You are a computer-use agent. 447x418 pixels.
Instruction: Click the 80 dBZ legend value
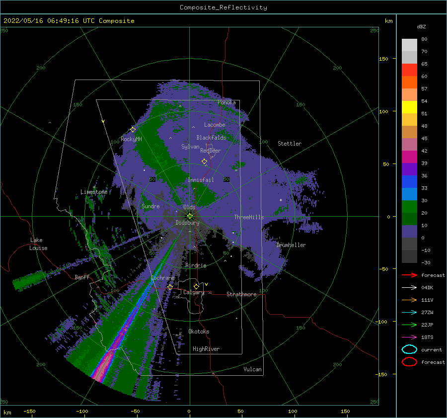point(424,39)
